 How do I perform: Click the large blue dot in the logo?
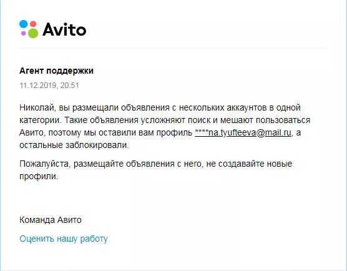(24, 24)
